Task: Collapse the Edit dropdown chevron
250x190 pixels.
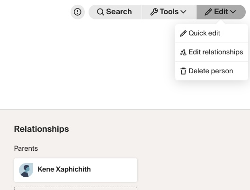Action: tap(233, 12)
